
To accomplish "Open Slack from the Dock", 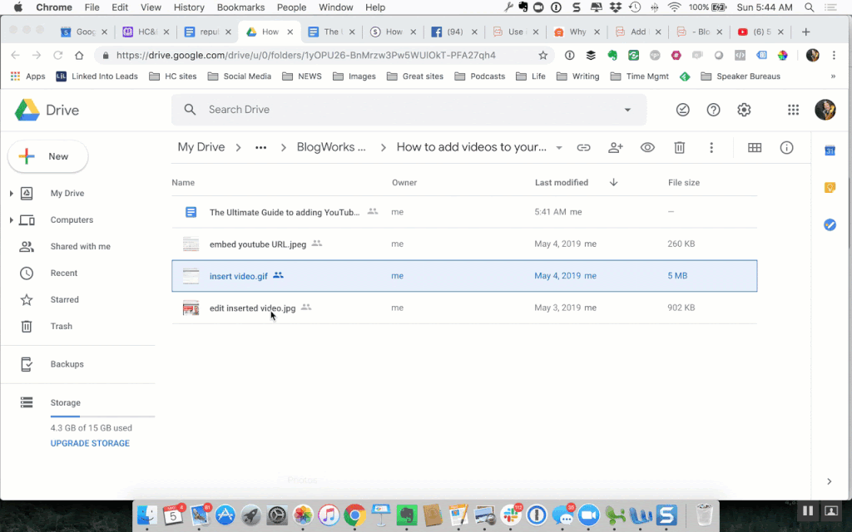I will (511, 514).
